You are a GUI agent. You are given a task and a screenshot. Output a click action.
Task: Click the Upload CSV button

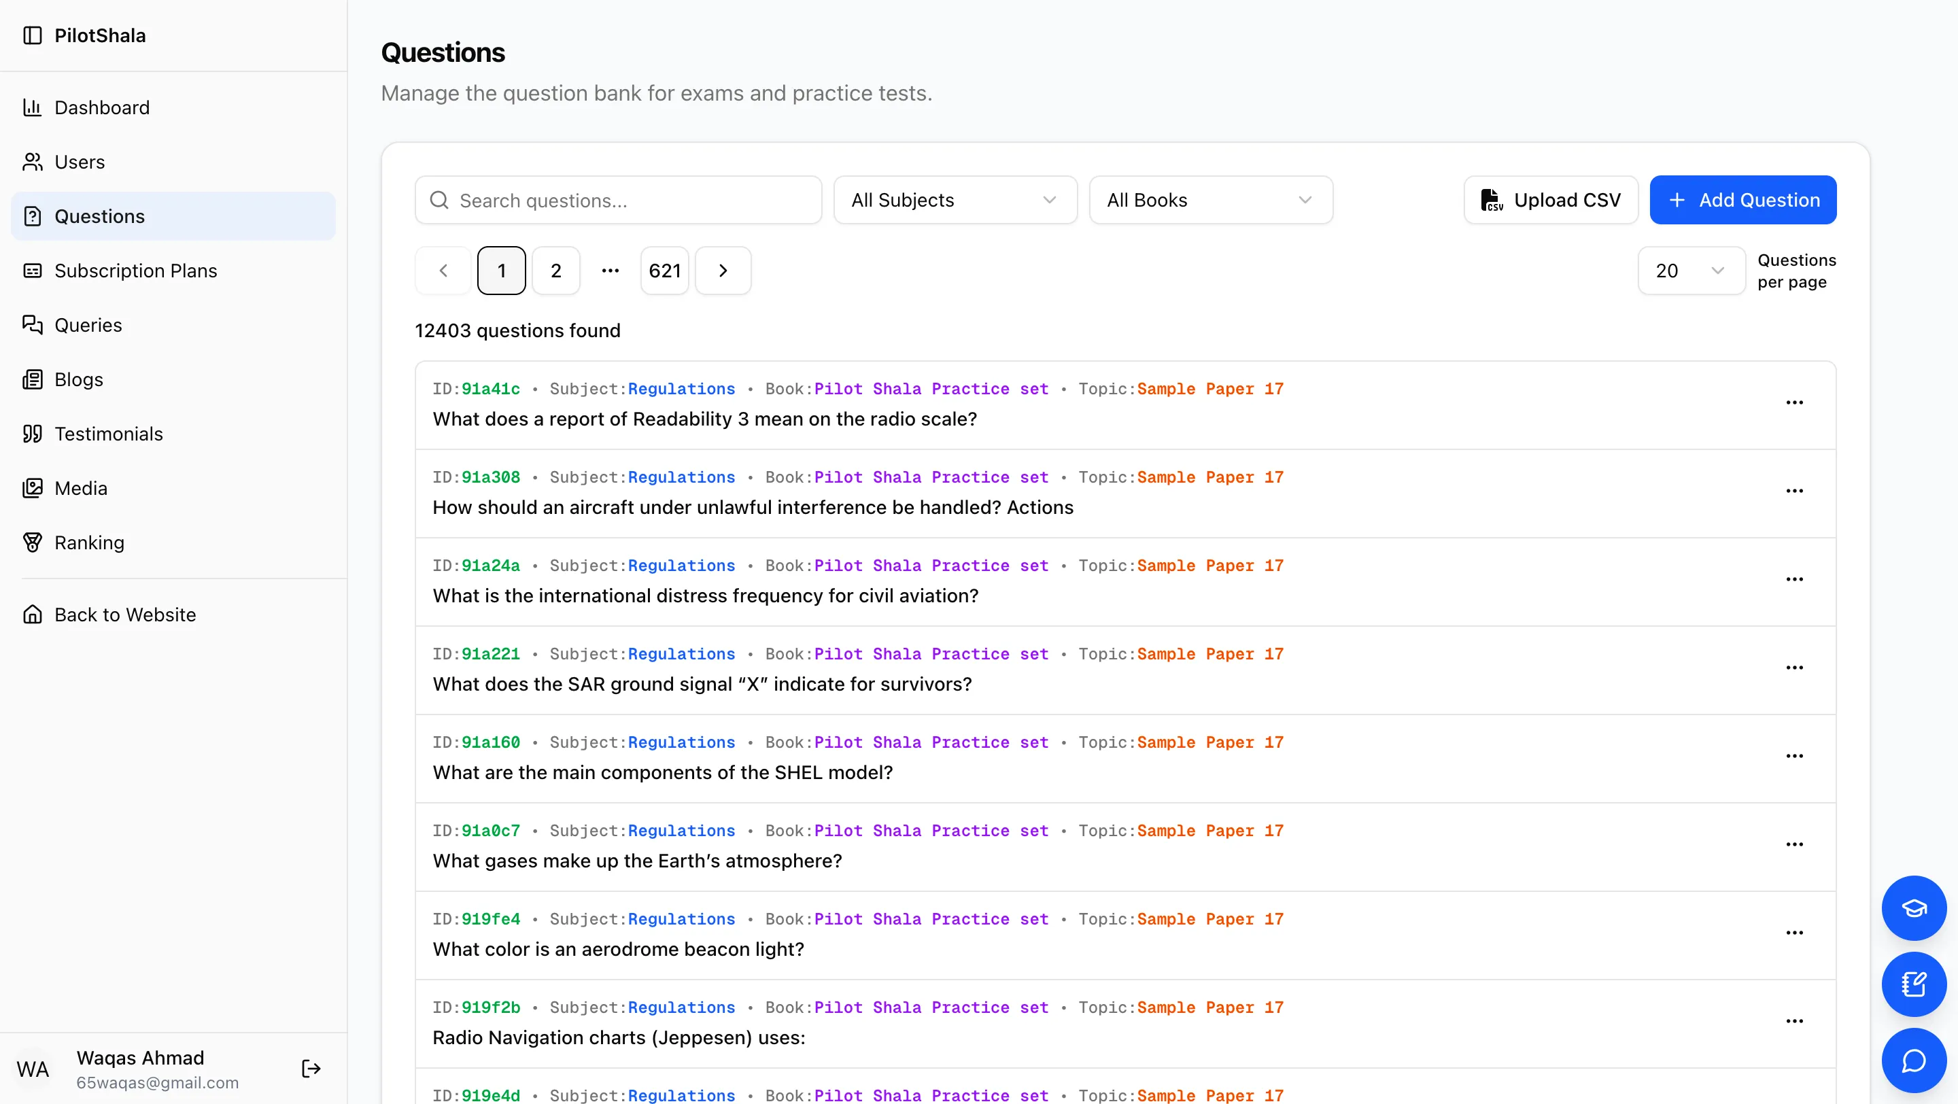click(1551, 200)
